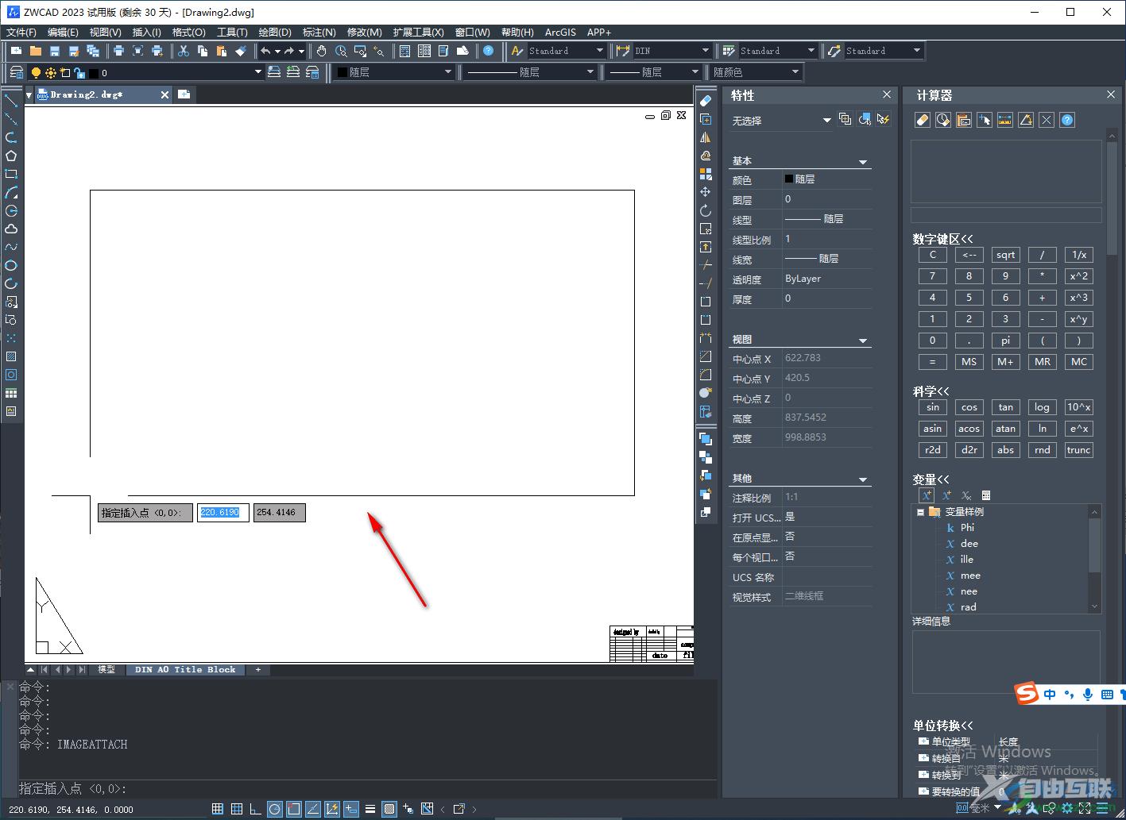Toggle Ortho mode in status bar

pos(255,809)
